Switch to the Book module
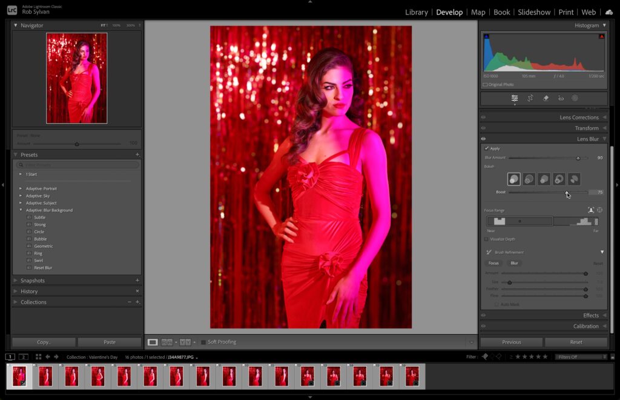Viewport: 620px width, 400px height. (x=502, y=12)
